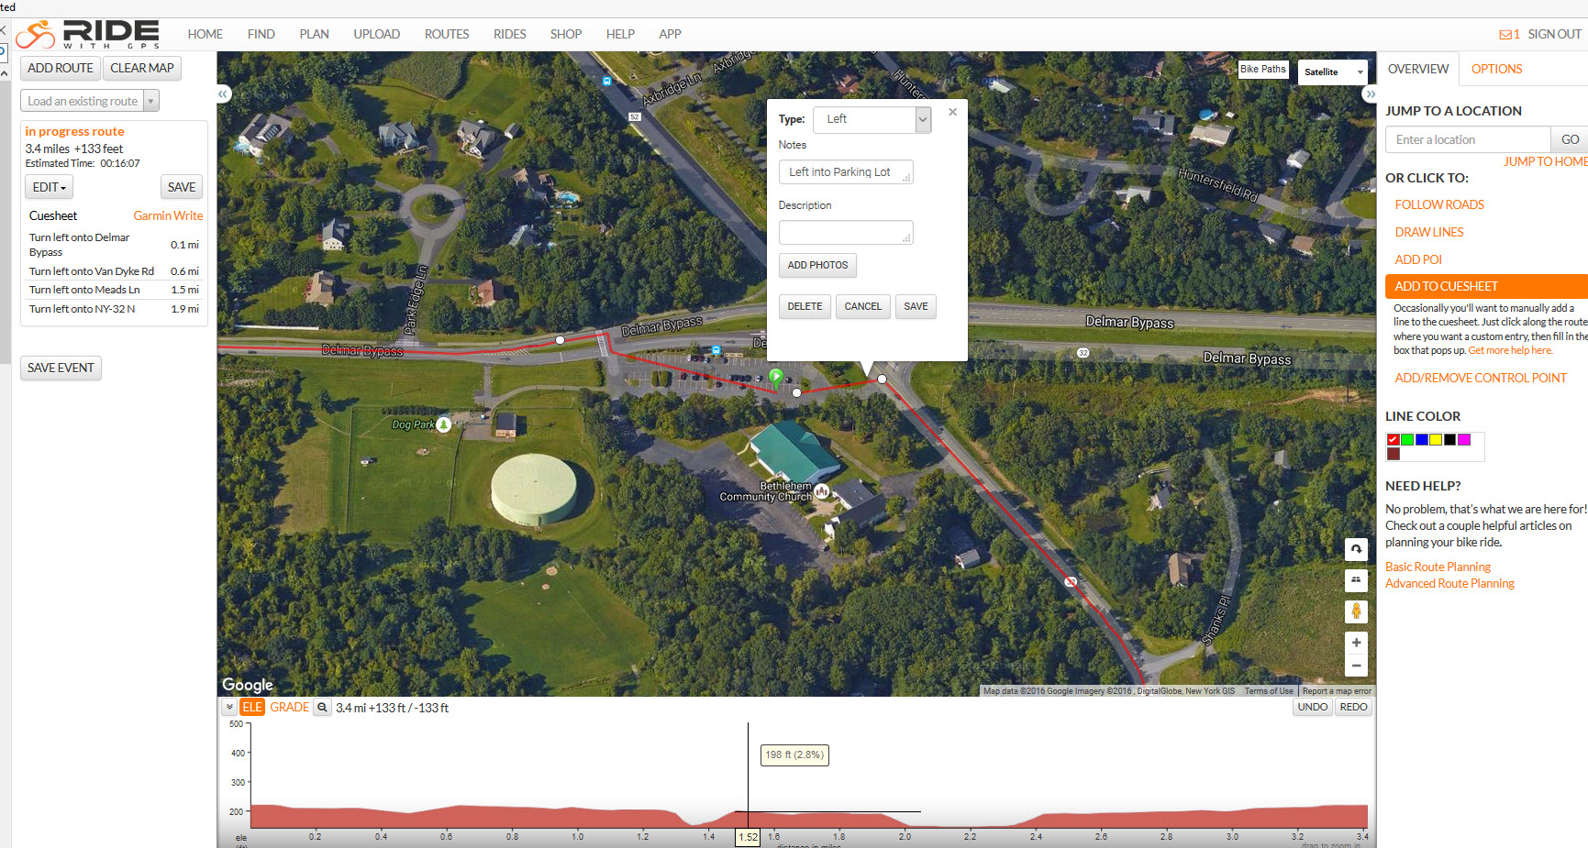The width and height of the screenshot is (1588, 848).
Task: Pick the magenta line color swatch
Action: [1464, 440]
